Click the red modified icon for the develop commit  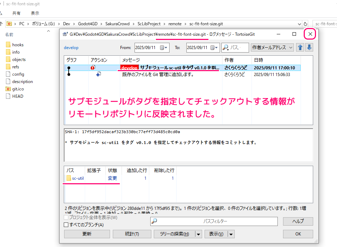[93, 67]
